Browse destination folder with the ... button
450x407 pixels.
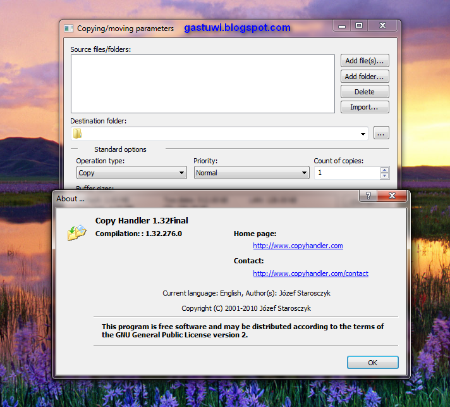pyautogui.click(x=381, y=133)
